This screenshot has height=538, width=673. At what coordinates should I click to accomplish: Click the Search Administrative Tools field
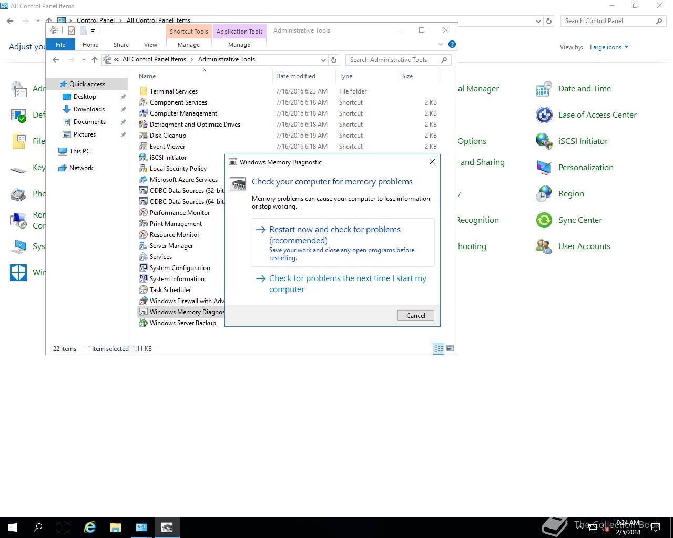click(x=398, y=60)
